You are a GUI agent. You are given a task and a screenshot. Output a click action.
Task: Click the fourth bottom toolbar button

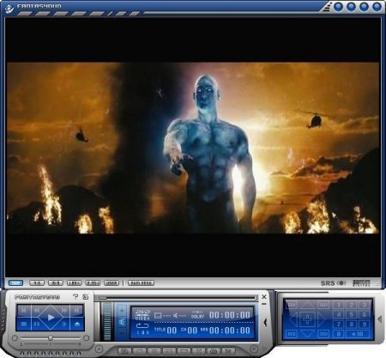[169, 350]
